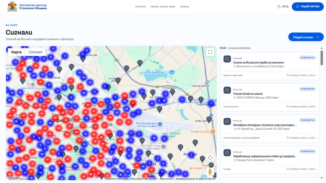The width and height of the screenshot is (326, 183).
Task: Click the Google logo on the map
Action: 14,177
